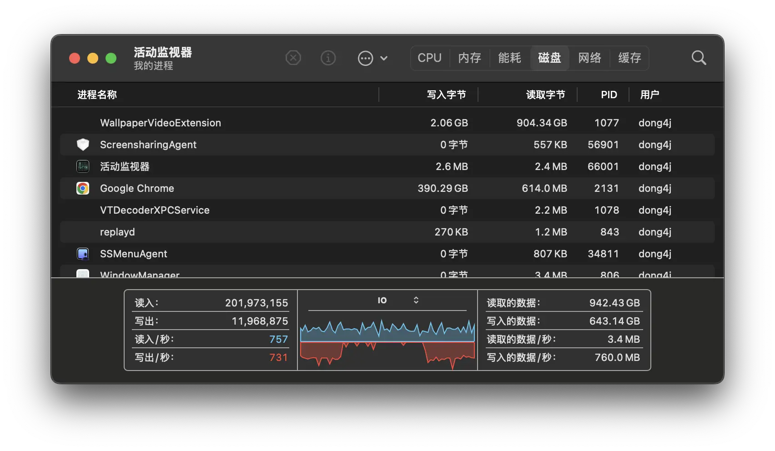This screenshot has height=451, width=775.
Task: Switch to the 缓存 cache tab
Action: tap(629, 58)
